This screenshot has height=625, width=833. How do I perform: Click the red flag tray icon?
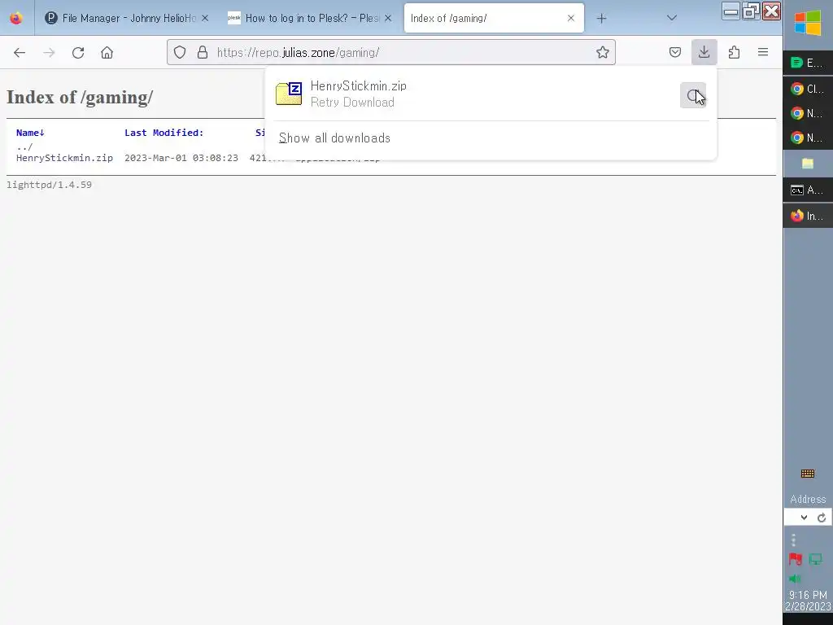pyautogui.click(x=796, y=559)
